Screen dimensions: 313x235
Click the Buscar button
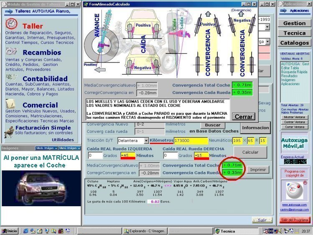click(x=212, y=125)
